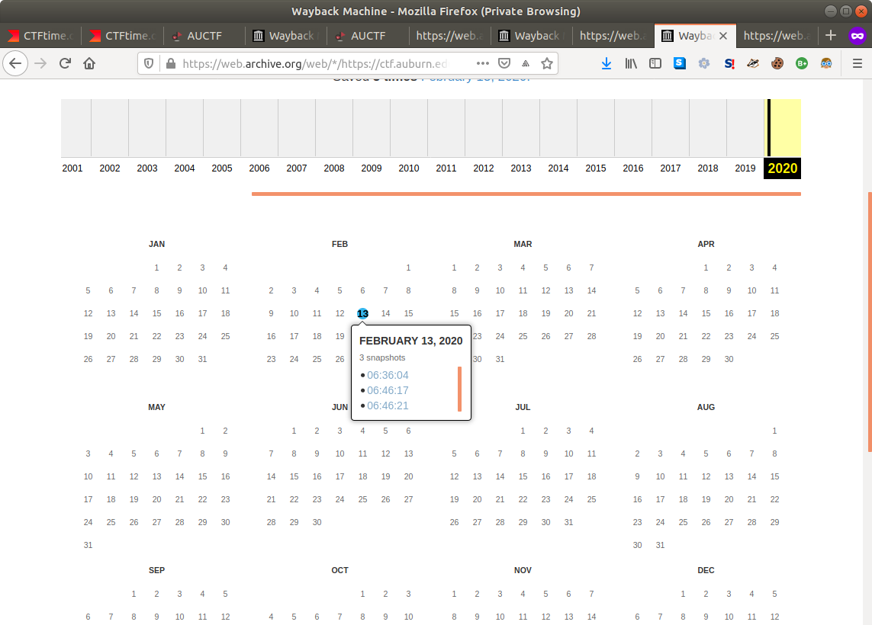Select year 2020 in timeline

point(783,168)
